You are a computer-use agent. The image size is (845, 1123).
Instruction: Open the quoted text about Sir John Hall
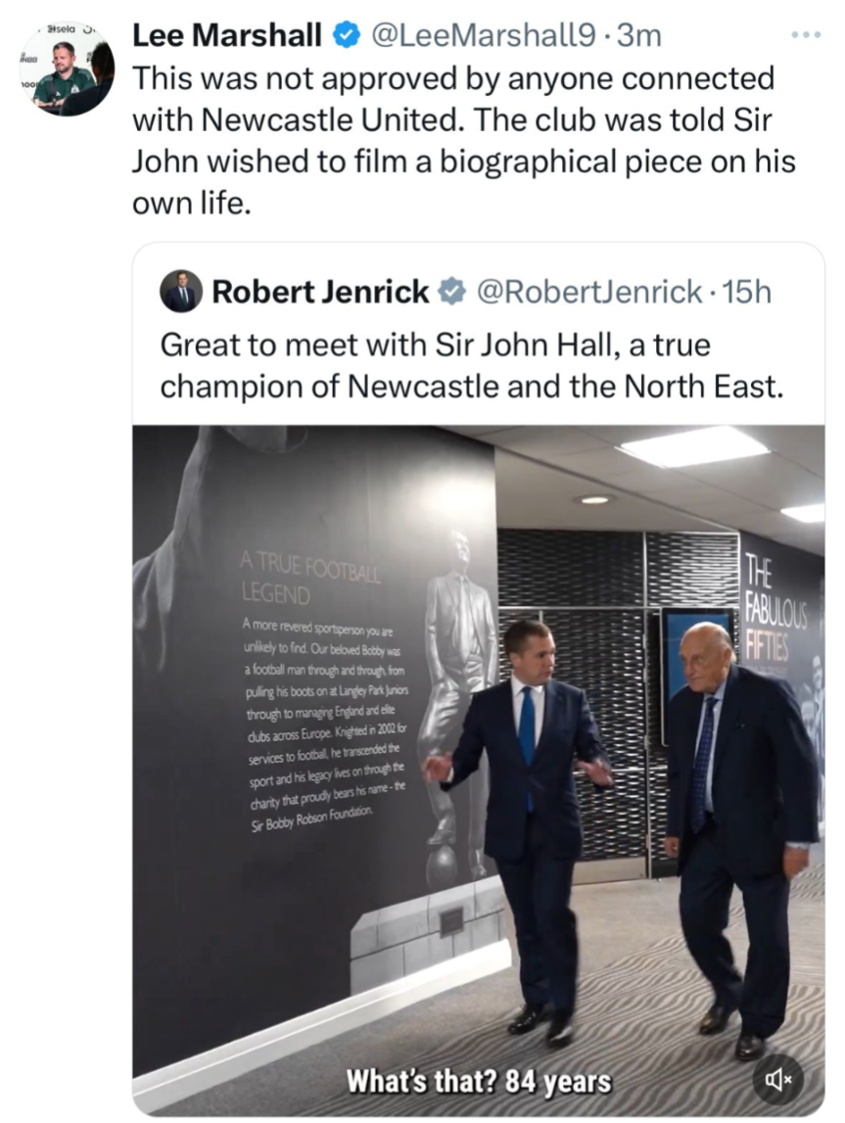[472, 365]
